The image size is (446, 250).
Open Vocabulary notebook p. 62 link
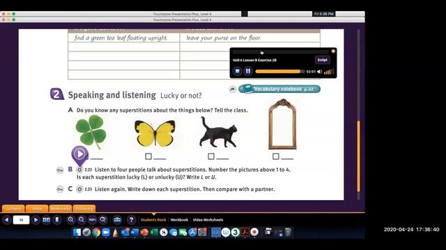[279, 89]
